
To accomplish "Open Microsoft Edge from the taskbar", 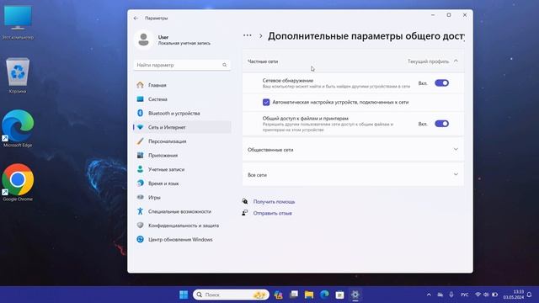I will (324, 295).
